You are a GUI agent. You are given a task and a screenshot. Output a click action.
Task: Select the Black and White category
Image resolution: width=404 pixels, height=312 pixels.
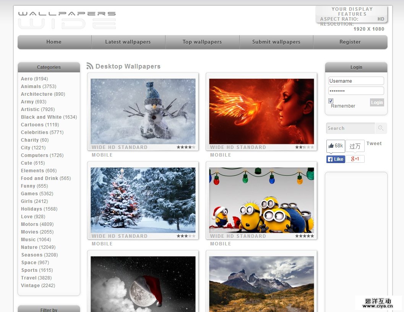(41, 117)
